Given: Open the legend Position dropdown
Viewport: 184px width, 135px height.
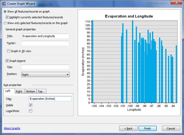Looking at the screenshot, I should pos(45,74).
